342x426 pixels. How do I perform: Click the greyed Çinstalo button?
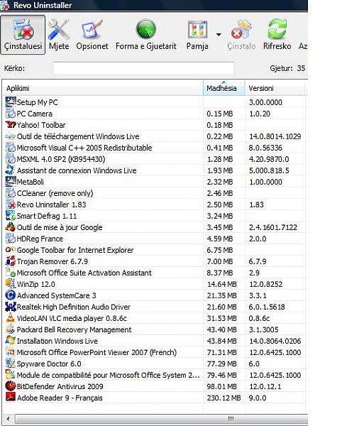241,35
